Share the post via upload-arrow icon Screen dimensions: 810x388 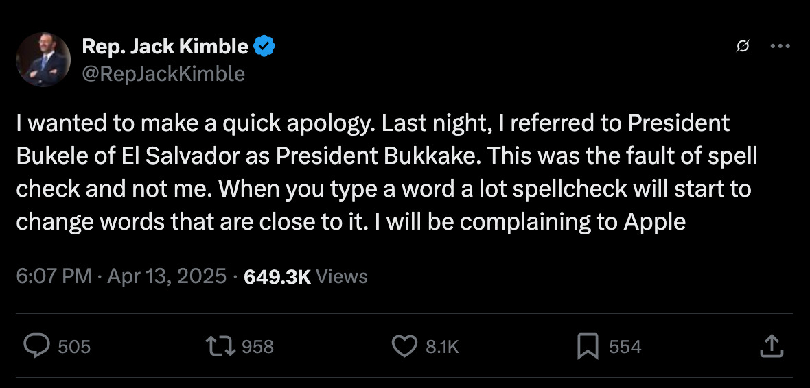(772, 346)
